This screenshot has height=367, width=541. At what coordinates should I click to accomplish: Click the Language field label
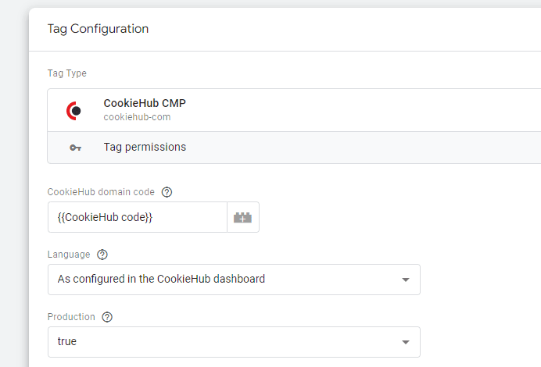pos(69,255)
